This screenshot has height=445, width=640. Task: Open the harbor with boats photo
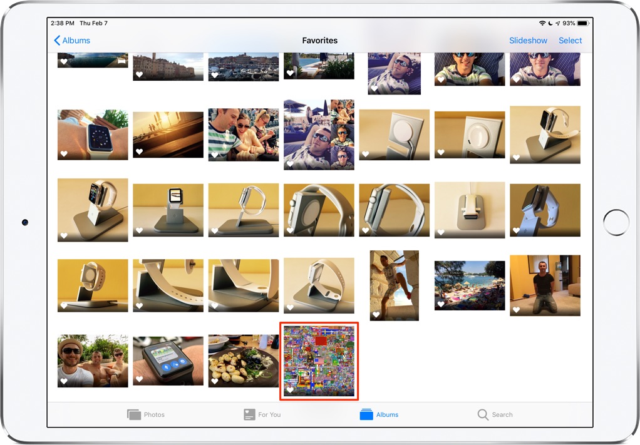point(244,67)
